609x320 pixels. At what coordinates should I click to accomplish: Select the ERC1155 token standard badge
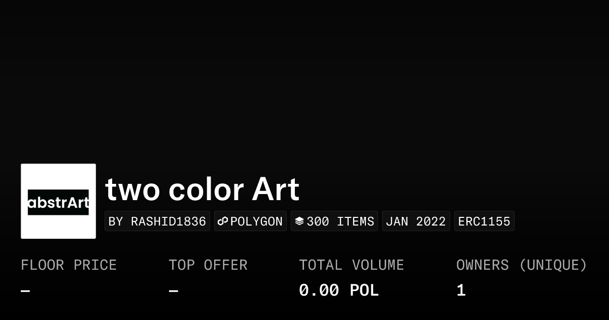coord(484,221)
